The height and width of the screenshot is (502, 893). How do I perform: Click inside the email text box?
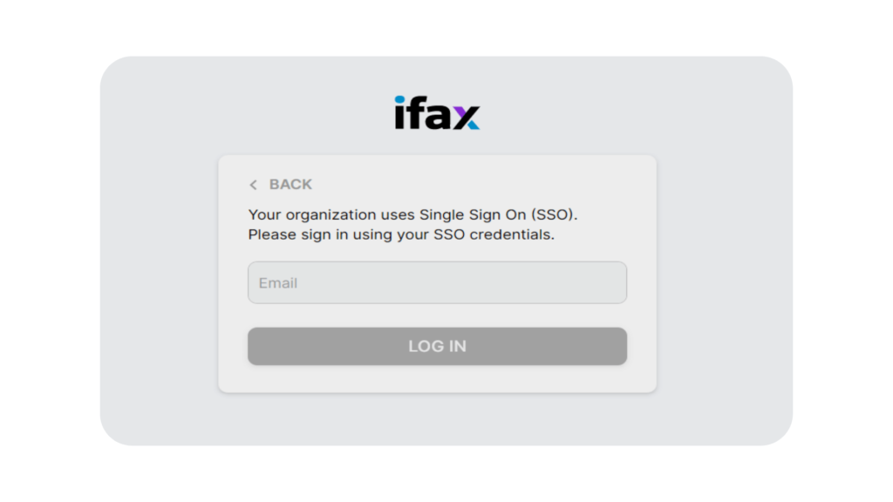point(437,282)
